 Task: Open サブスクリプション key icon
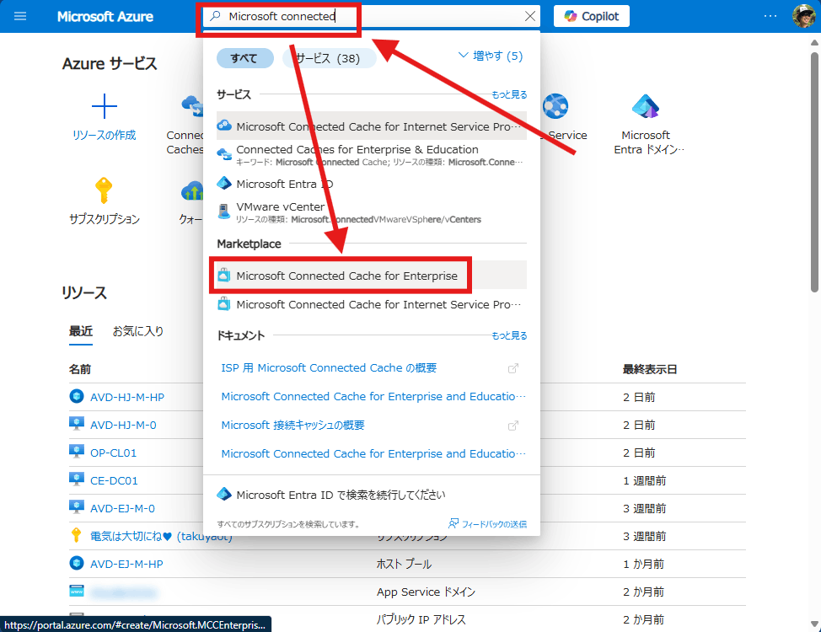tap(104, 190)
